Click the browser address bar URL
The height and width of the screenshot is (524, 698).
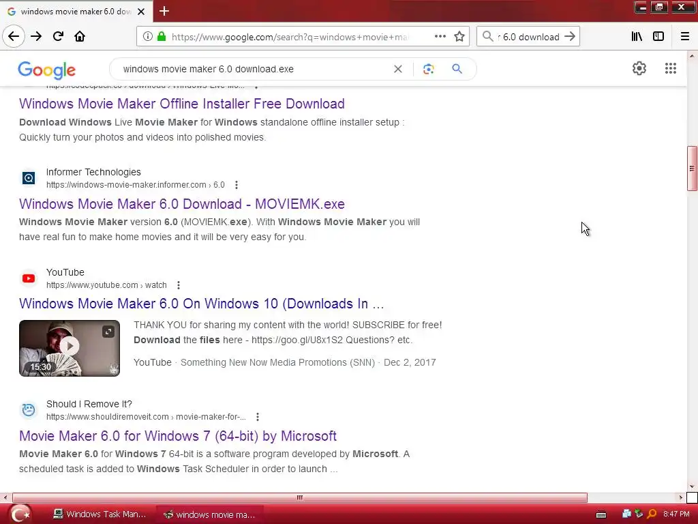click(289, 37)
